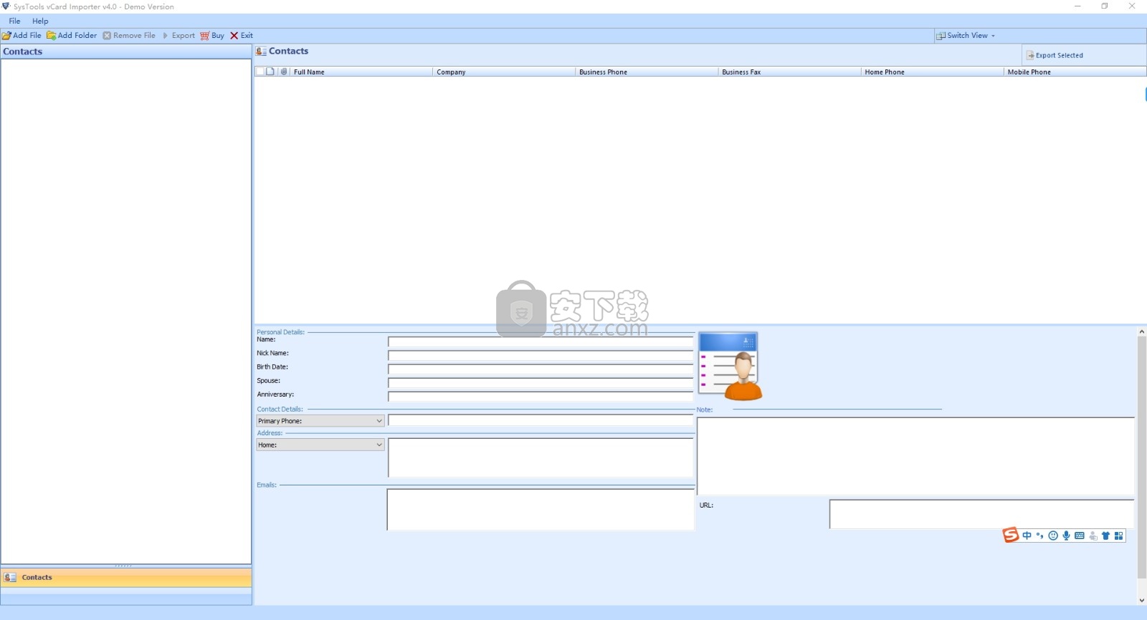The width and height of the screenshot is (1147, 620).
Task: Click the Add File toolbar button
Action: [x=22, y=35]
